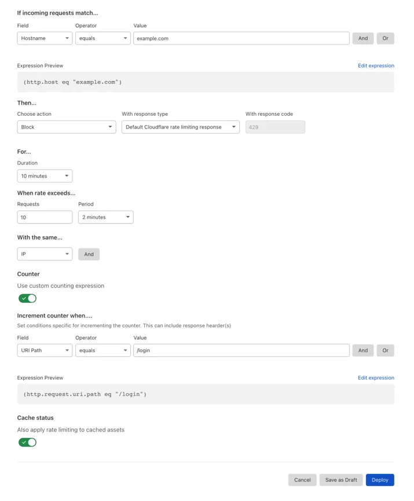Click the Cancel button
Image resolution: width=414 pixels, height=501 pixels.
302,480
